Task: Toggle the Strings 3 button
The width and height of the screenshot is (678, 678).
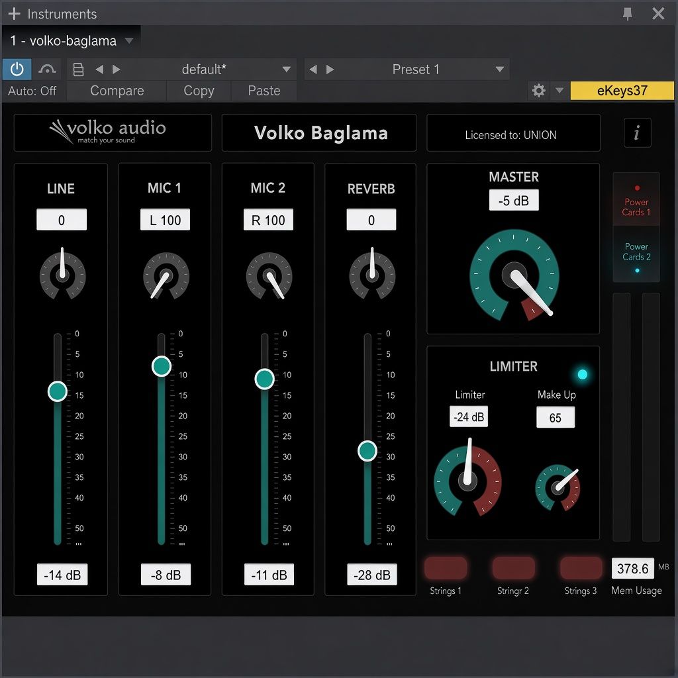Action: (581, 567)
